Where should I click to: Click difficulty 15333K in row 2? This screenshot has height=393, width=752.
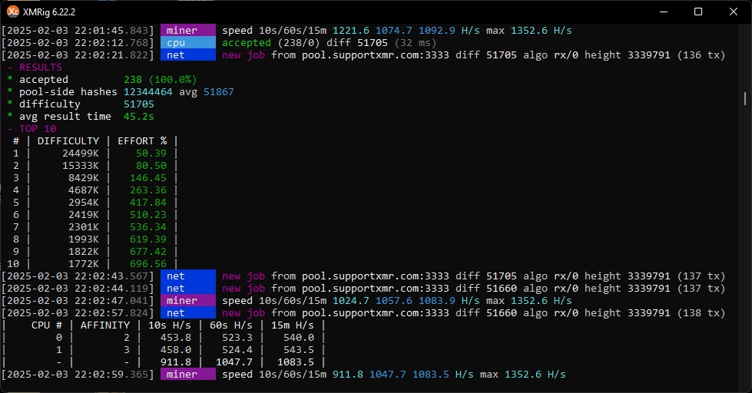click(x=81, y=165)
